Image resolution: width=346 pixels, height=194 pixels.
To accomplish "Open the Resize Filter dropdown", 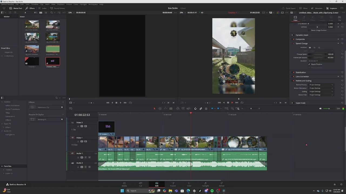I will pyautogui.click(x=321, y=95).
